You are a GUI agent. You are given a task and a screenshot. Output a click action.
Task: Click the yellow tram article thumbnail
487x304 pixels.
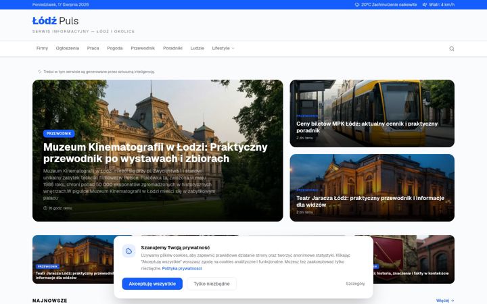click(372, 113)
